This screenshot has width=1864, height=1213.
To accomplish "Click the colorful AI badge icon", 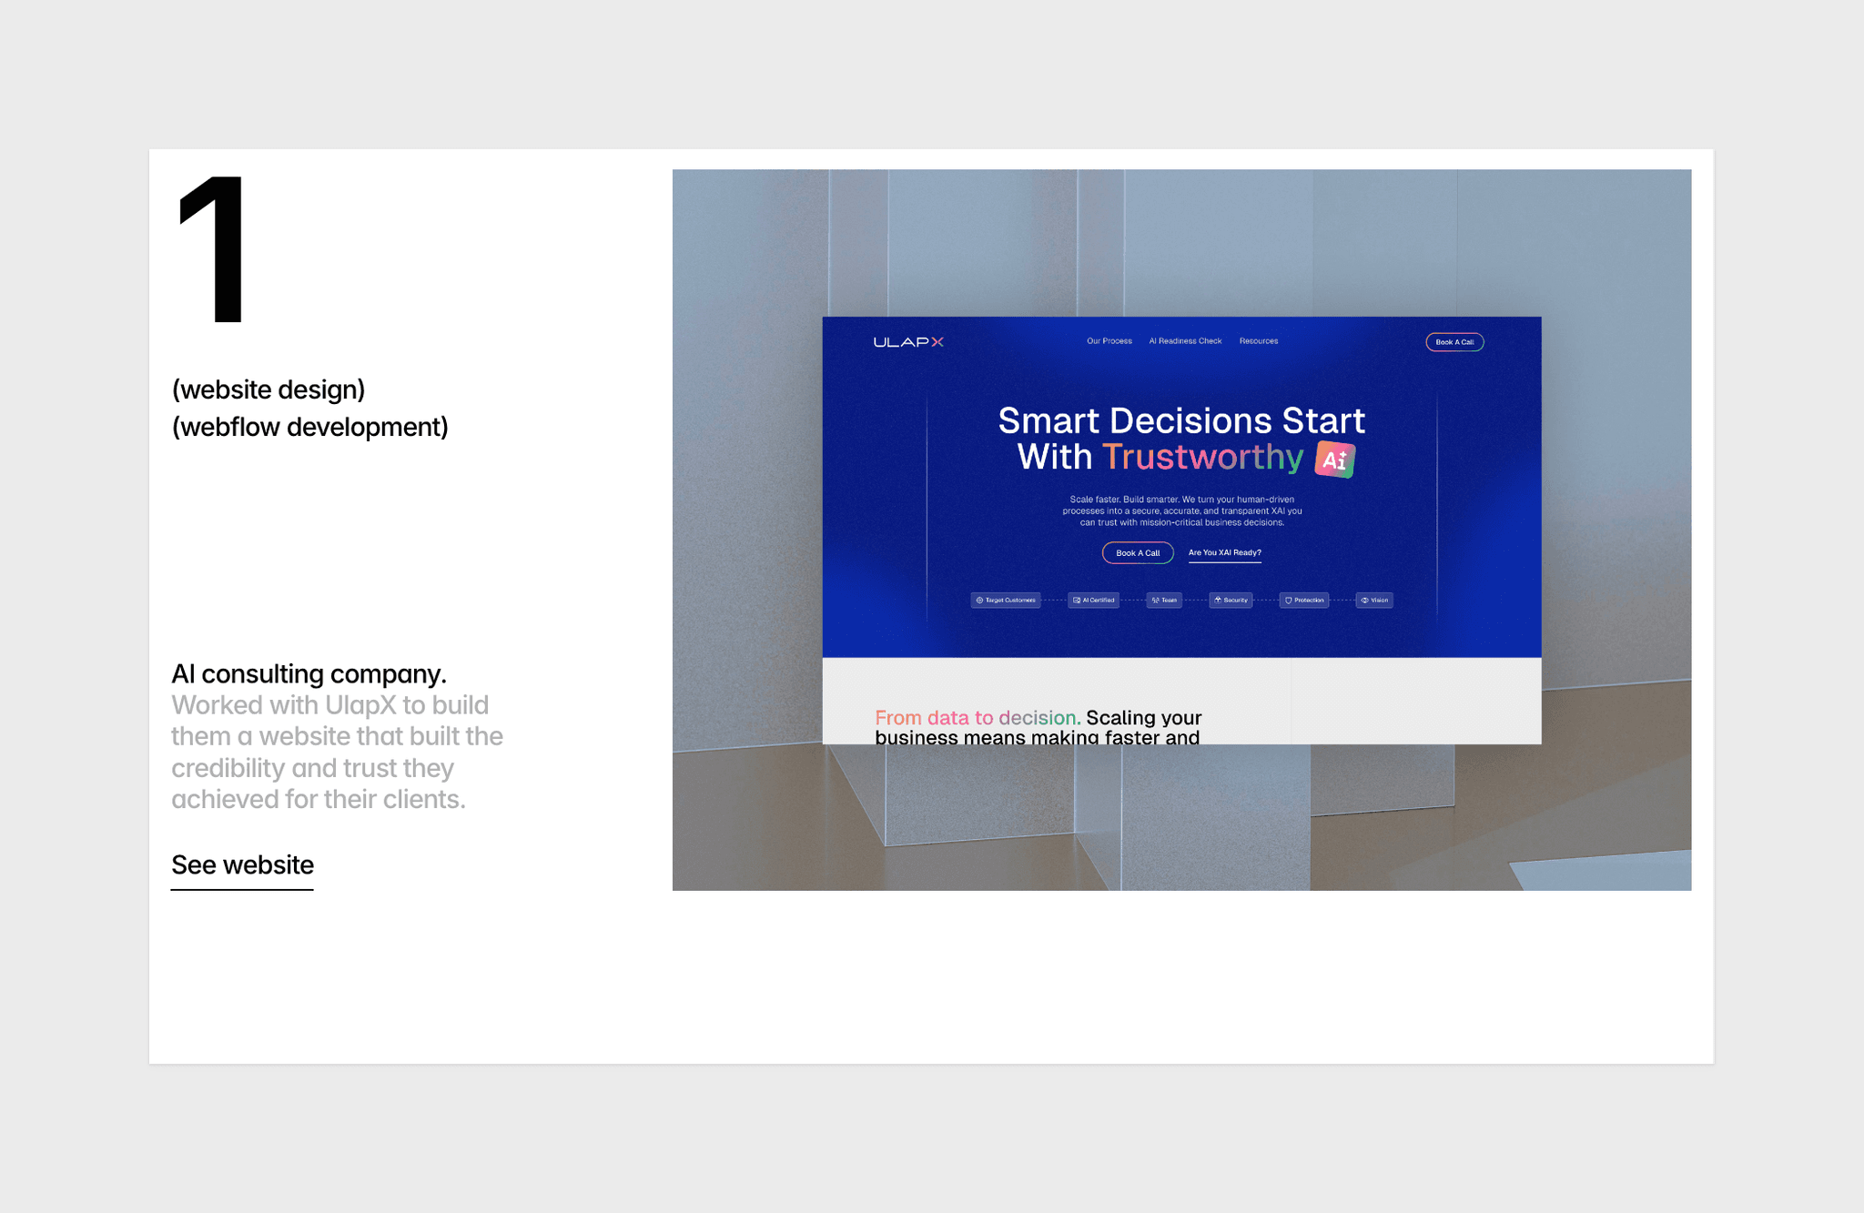I will [x=1335, y=459].
